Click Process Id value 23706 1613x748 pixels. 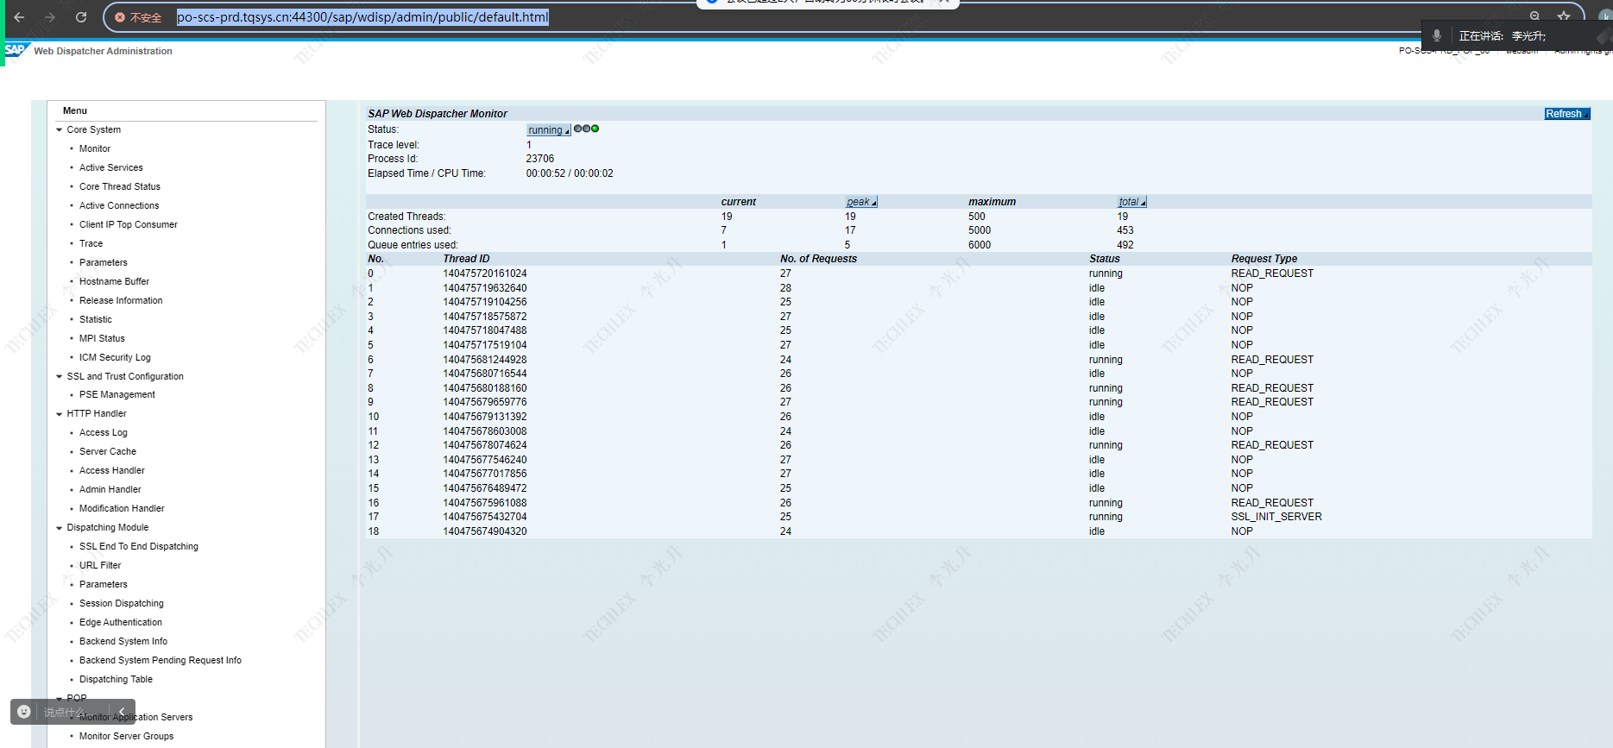(x=540, y=159)
